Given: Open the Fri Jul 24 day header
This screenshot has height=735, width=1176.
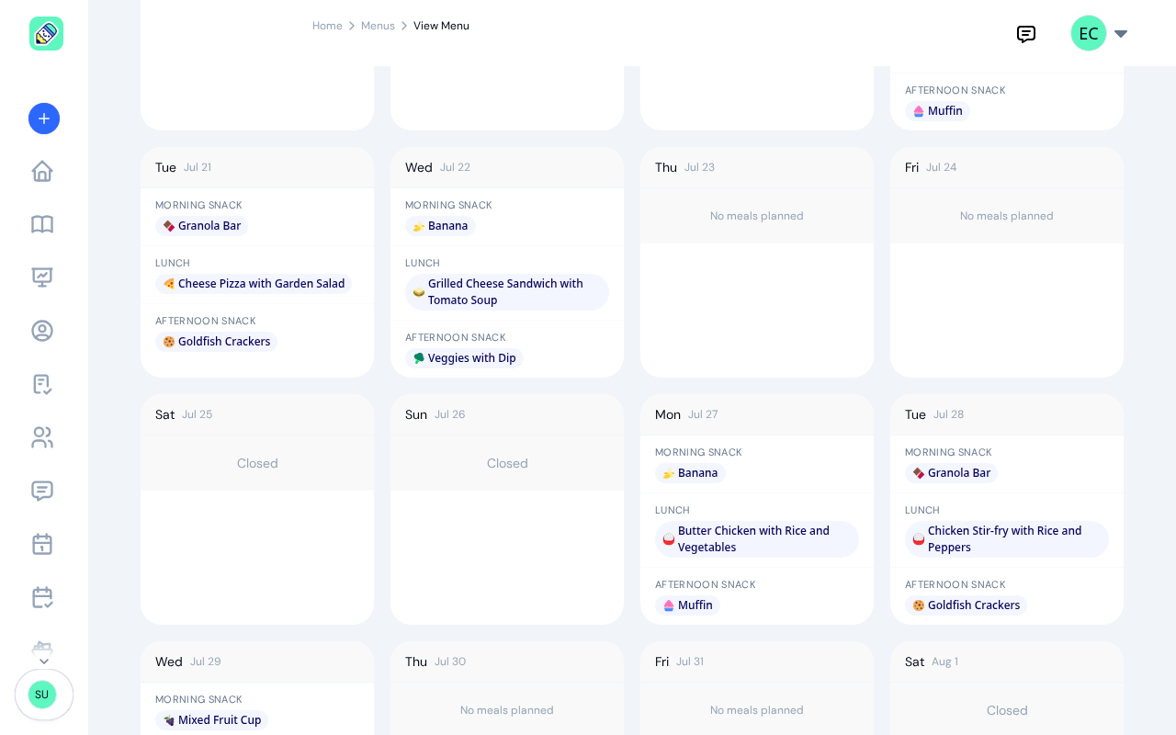Looking at the screenshot, I should (1007, 167).
